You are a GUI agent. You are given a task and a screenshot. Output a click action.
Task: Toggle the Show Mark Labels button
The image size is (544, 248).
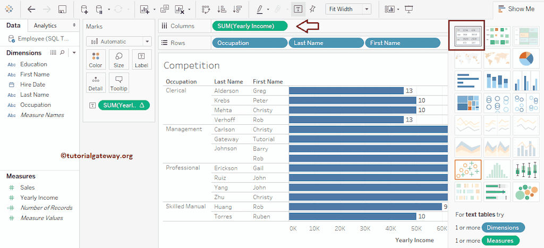tap(298, 9)
